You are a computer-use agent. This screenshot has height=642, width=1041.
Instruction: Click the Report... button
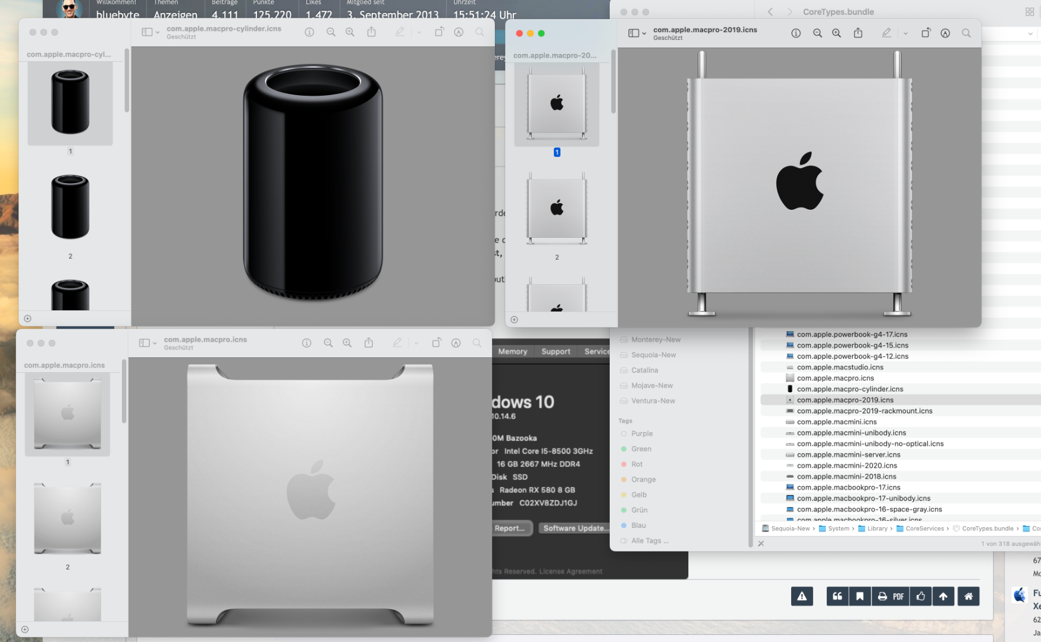pos(509,528)
